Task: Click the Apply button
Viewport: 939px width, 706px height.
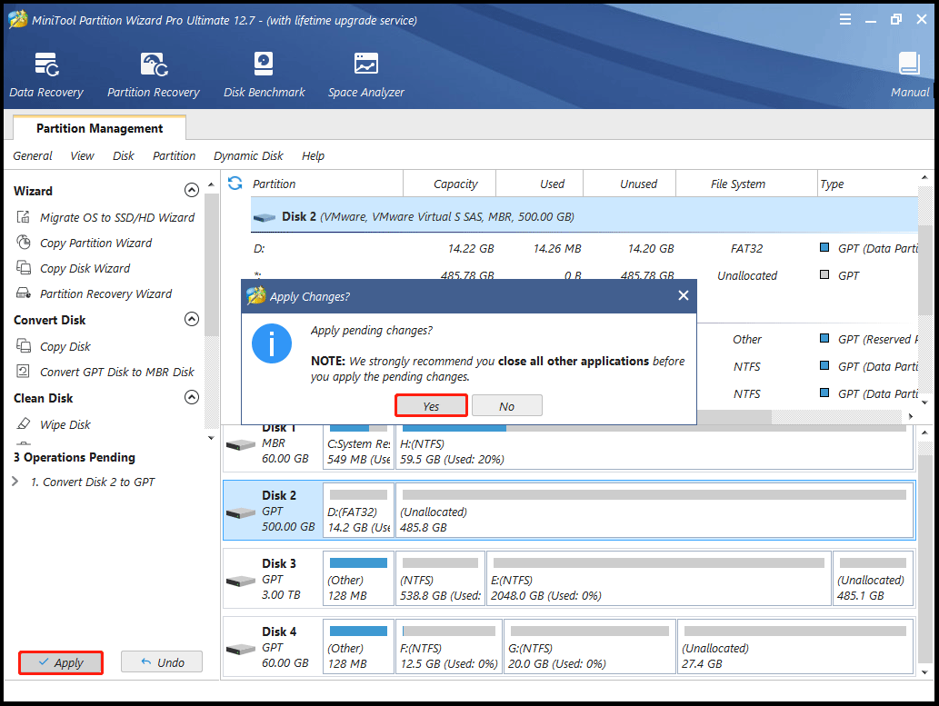Action: tap(61, 662)
